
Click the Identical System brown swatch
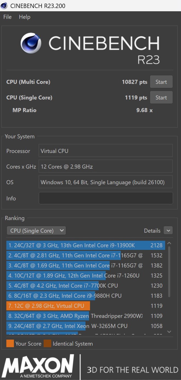click(x=47, y=344)
